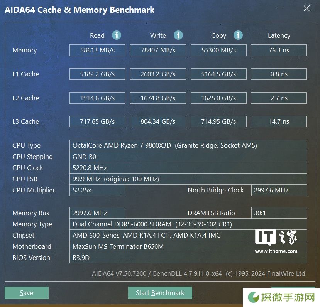The width and height of the screenshot is (320, 307).
Task: Click the CPU Type field with Ryzen 7 9800X3D
Action: point(188,145)
